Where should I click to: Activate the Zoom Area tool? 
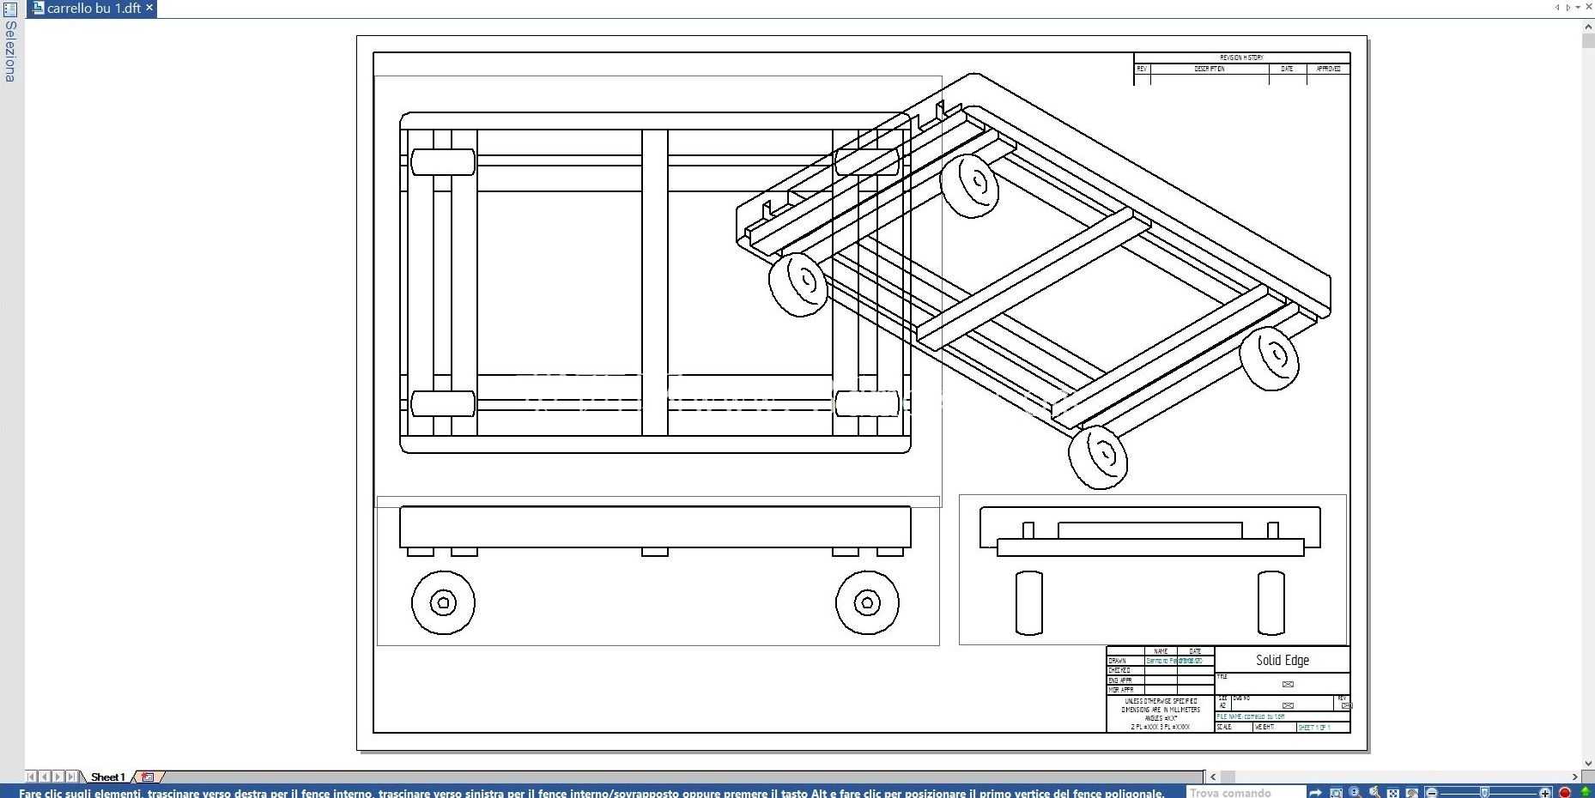click(x=1336, y=793)
